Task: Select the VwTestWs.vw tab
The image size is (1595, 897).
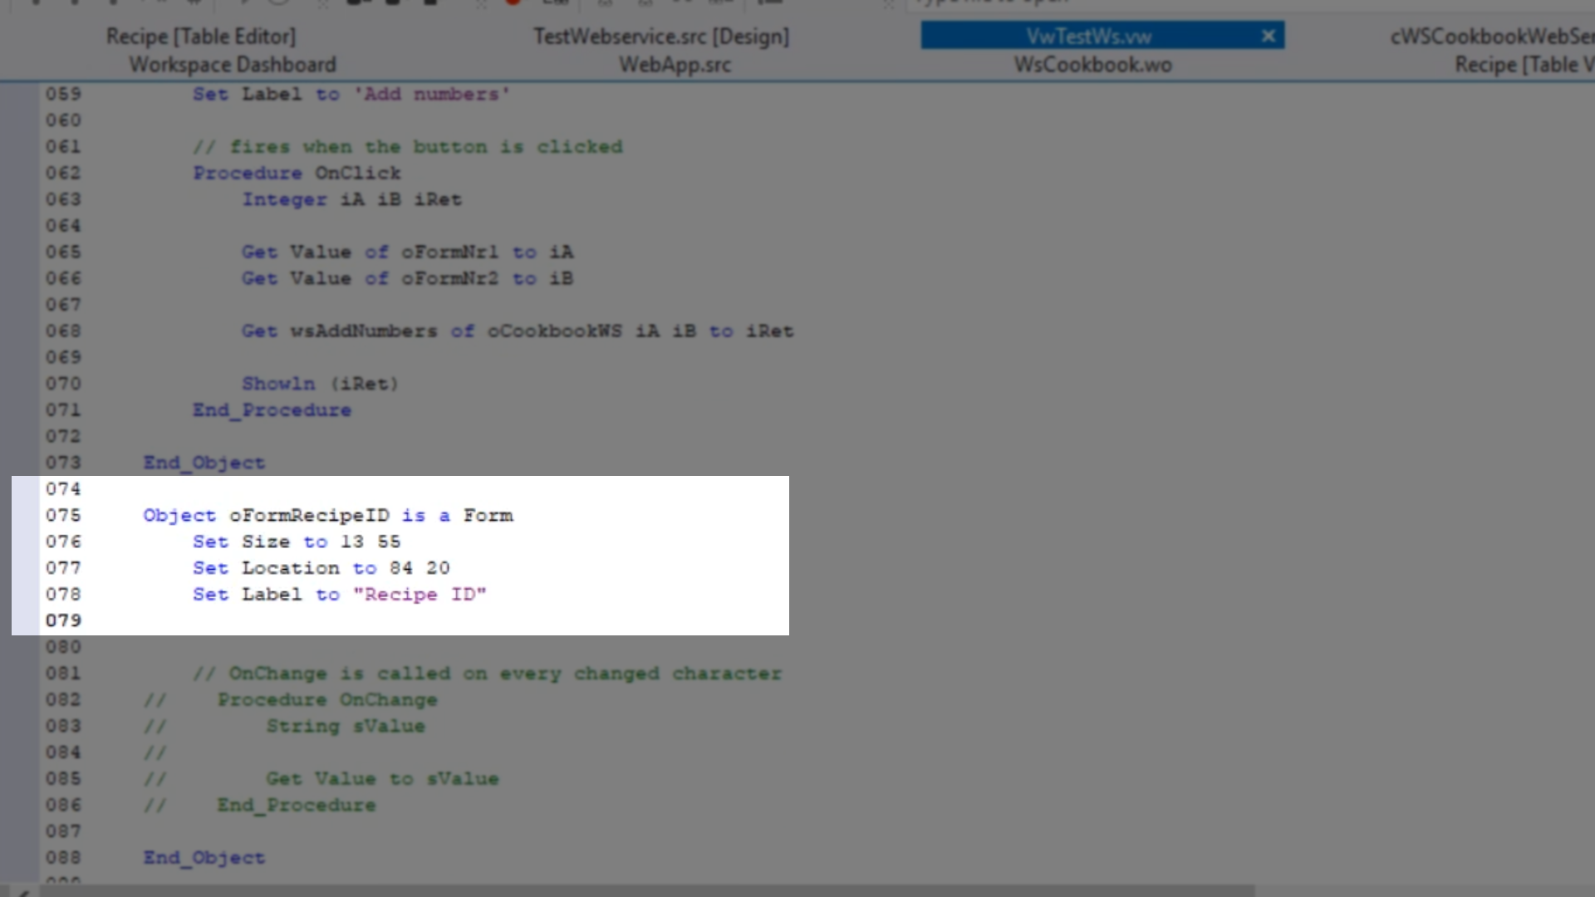Action: click(1088, 37)
